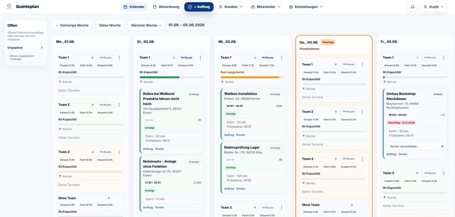
Task: Click Route for Wednesday Team 2
Action: (x=268, y=208)
